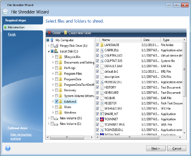Click the Local Disk (C:) drive icon
191x156 pixels.
point(56,51)
